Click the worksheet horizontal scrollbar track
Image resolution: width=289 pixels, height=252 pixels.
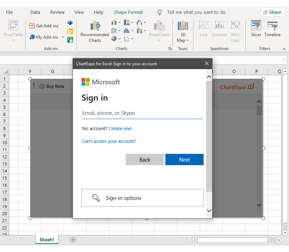click(x=237, y=240)
